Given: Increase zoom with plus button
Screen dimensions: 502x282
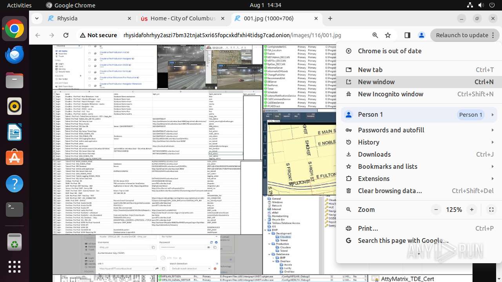Looking at the screenshot, I should click(x=472, y=210).
